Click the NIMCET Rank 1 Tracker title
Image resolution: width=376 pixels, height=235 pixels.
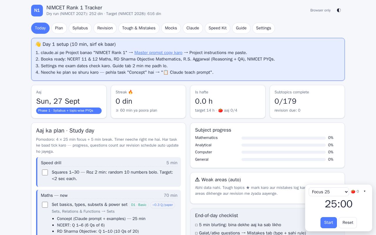(x=74, y=8)
